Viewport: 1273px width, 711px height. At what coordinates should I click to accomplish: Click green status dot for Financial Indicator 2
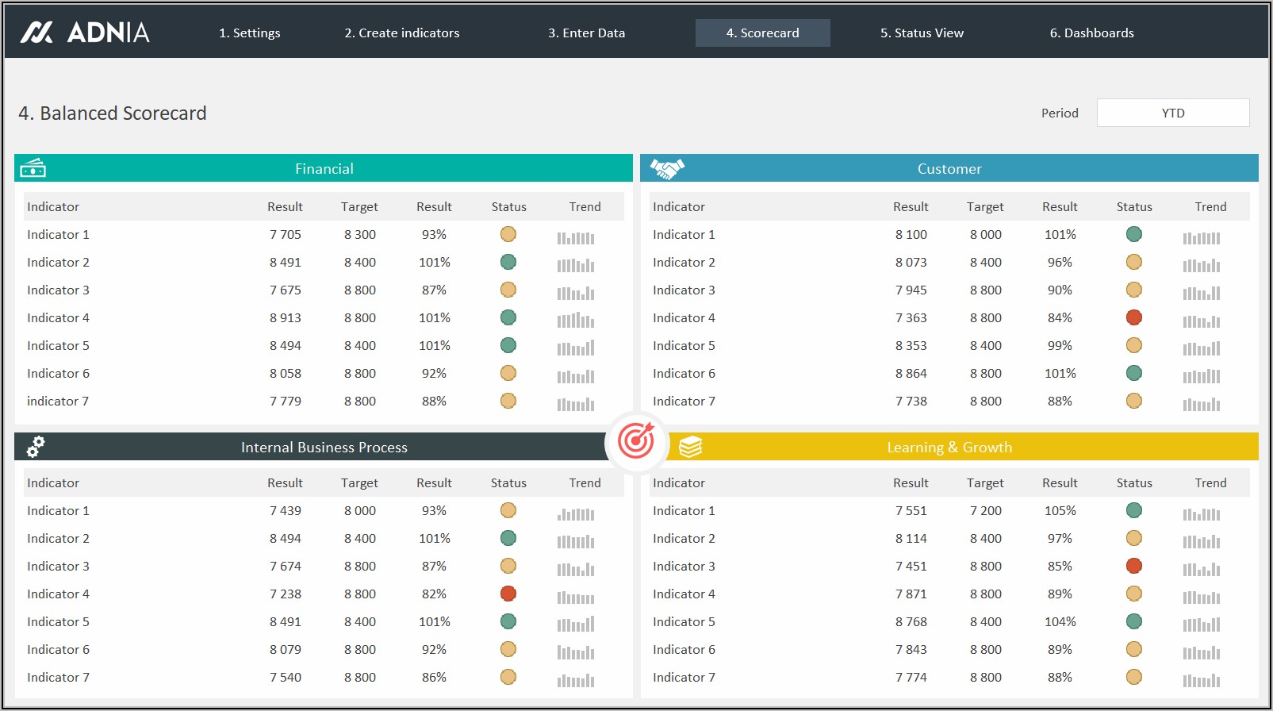tap(508, 262)
